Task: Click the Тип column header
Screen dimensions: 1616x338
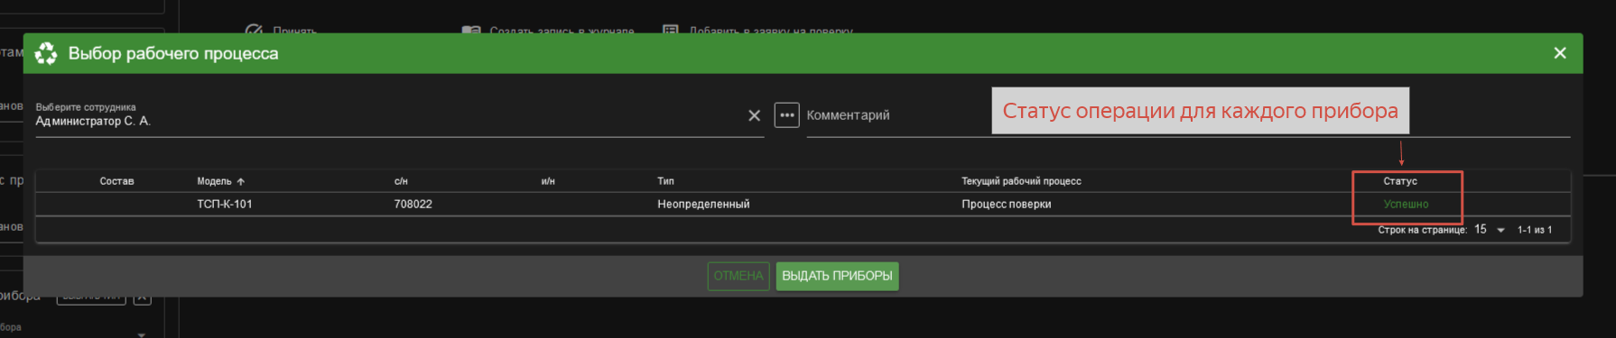Action: 665,181
